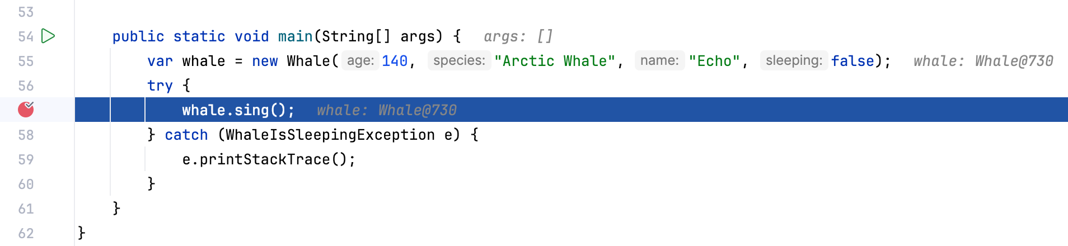
Task: Click the 'sing' method call
Action: 251,110
